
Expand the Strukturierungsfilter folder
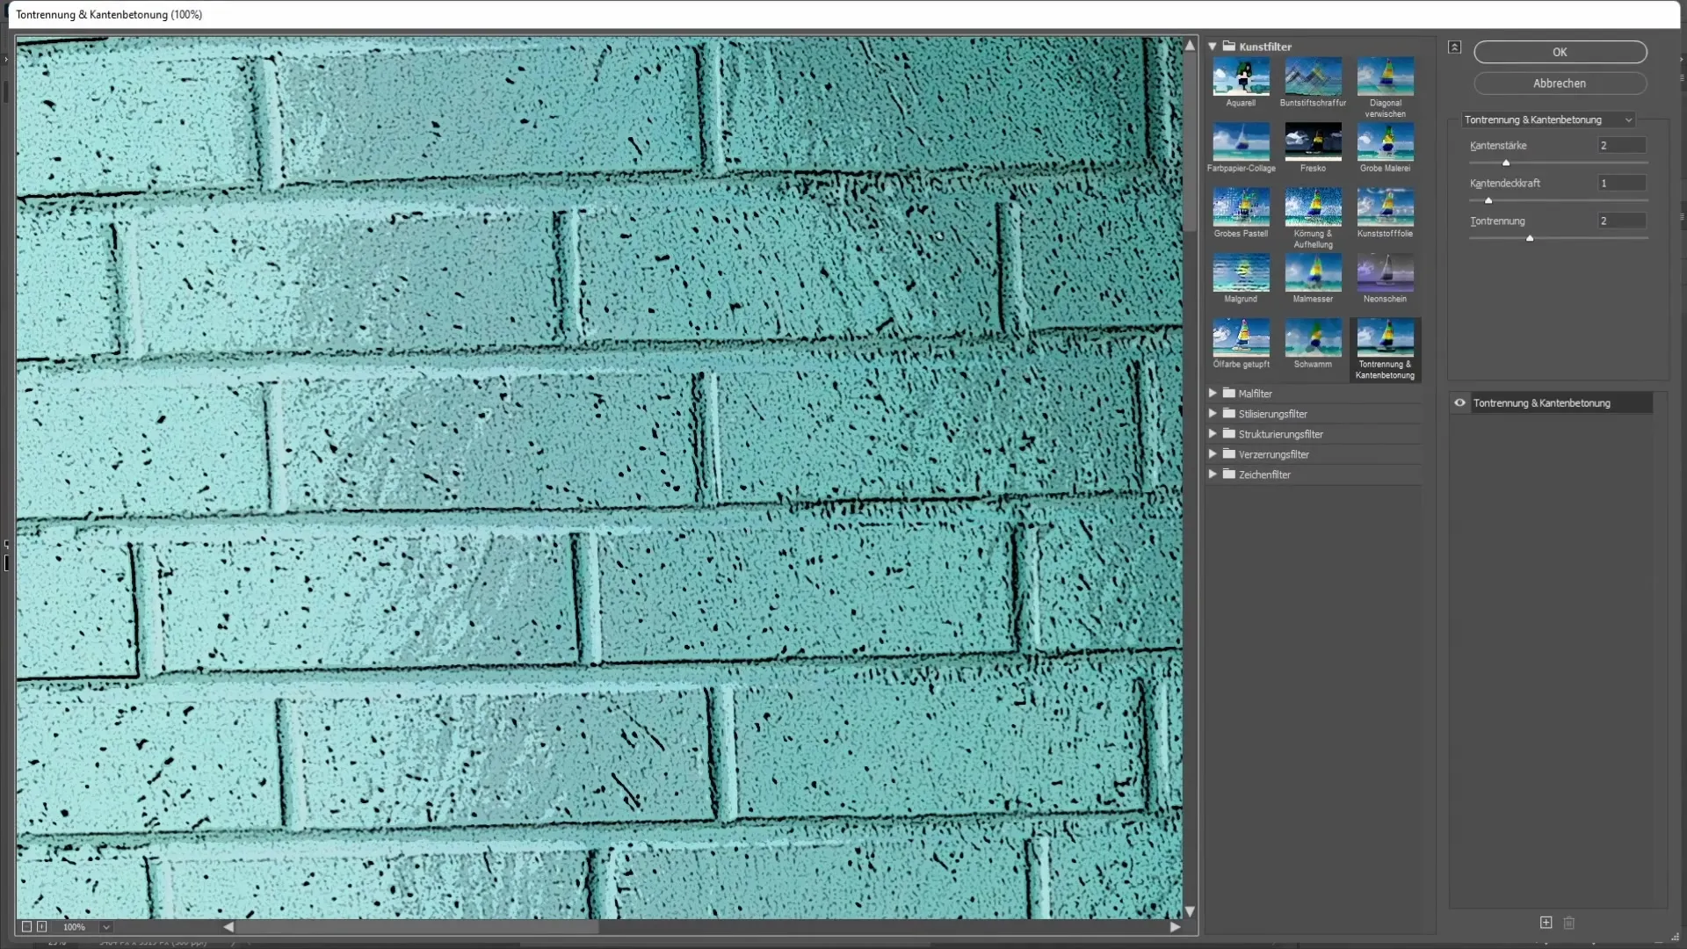point(1213,433)
